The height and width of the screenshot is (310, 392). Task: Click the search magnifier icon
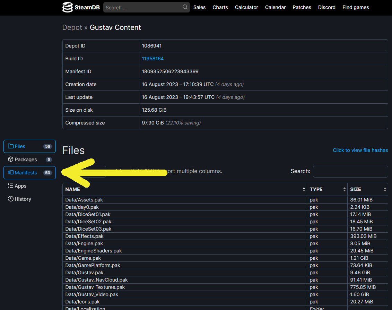coord(185,7)
